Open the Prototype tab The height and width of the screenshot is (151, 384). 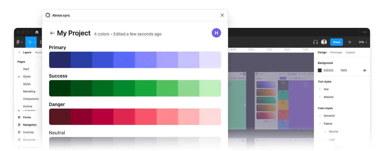click(336, 53)
